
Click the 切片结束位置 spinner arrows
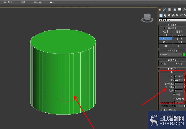click(x=184, y=106)
